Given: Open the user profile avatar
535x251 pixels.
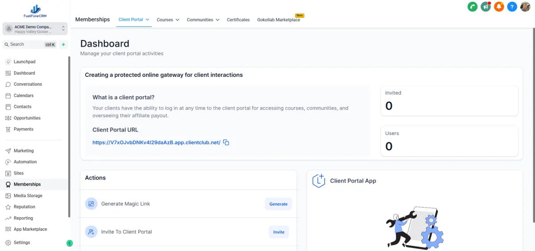Looking at the screenshot, I should point(526,7).
